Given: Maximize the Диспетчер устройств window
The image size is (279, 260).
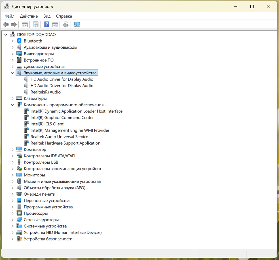Looking at the screenshot, I should coord(252,7).
